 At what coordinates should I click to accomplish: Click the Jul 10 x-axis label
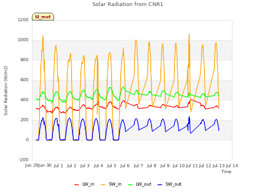179,166
